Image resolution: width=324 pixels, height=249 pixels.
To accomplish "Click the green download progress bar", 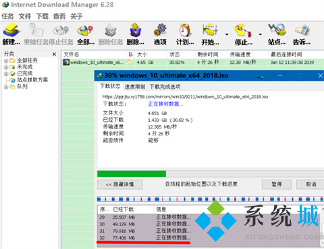I will [132, 174].
